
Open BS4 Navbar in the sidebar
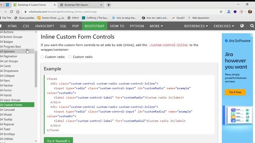pyautogui.click(x=17, y=85)
